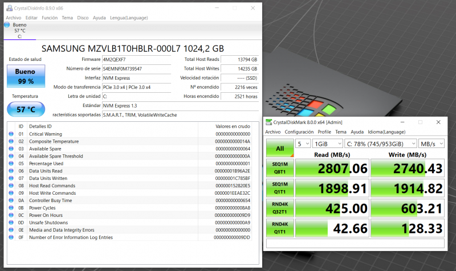Click the Power On Hours status orb
This screenshot has height=271, width=456.
[x=11, y=215]
